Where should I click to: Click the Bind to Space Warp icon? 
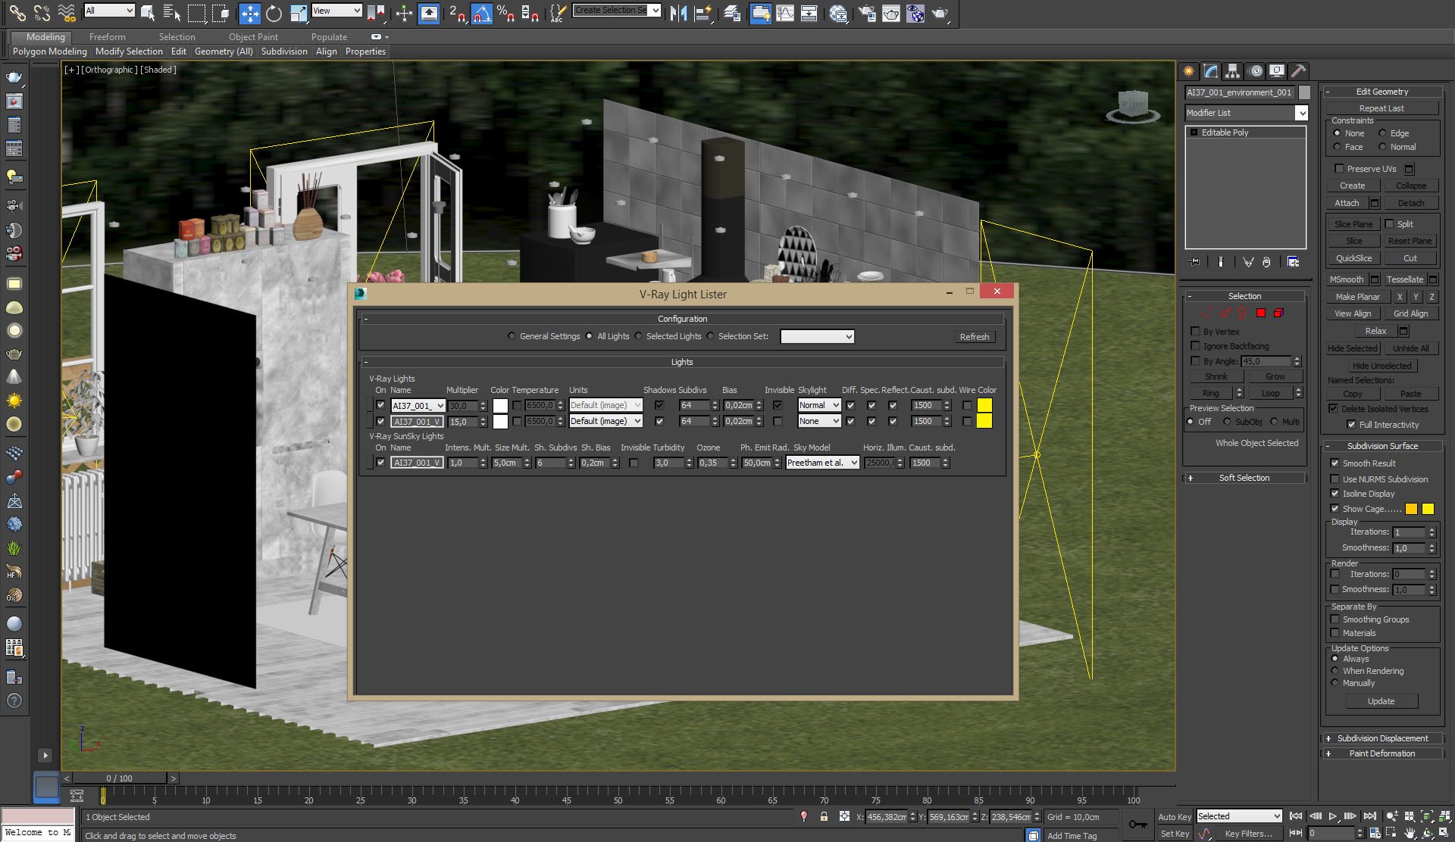(67, 13)
